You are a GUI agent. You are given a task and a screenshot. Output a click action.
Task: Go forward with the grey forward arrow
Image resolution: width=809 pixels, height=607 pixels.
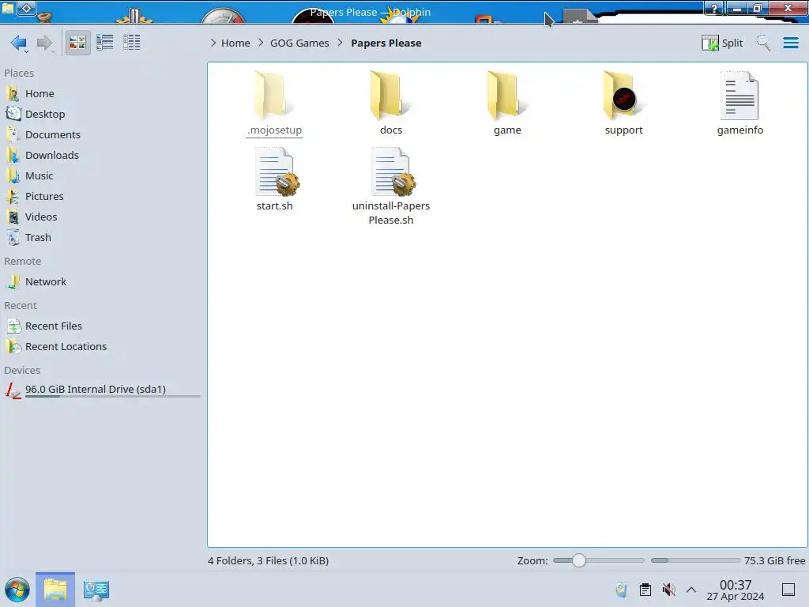(45, 43)
